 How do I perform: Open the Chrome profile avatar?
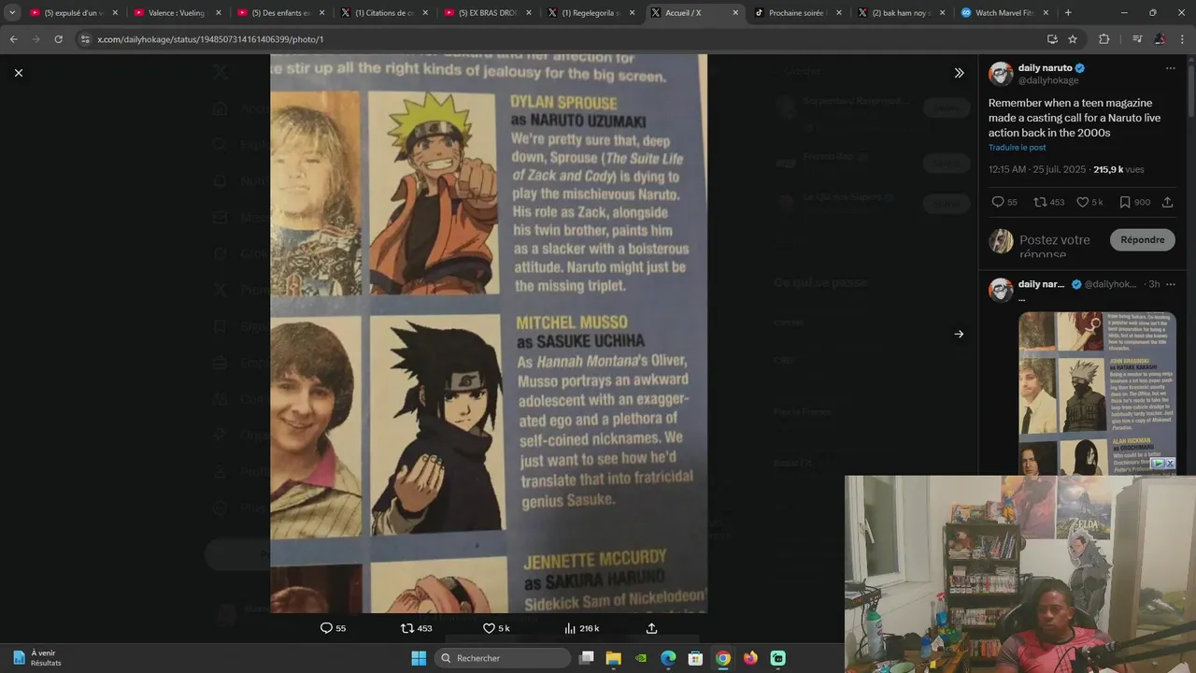click(x=1160, y=39)
